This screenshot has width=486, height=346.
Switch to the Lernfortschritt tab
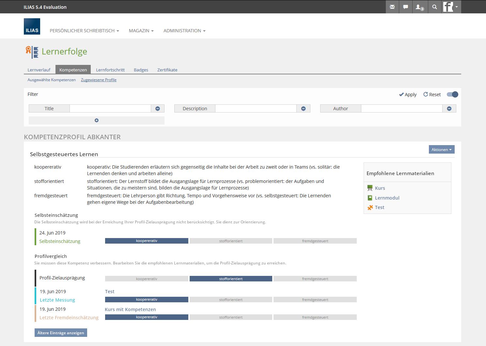110,70
